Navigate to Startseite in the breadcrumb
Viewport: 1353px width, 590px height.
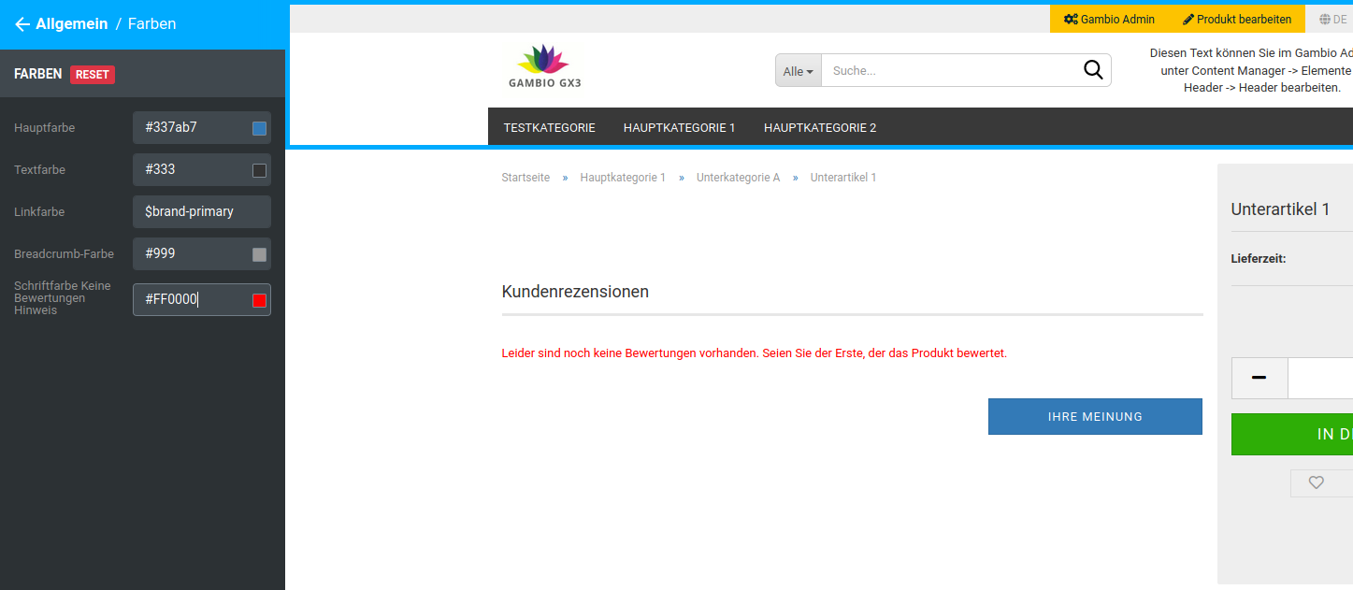pos(525,177)
